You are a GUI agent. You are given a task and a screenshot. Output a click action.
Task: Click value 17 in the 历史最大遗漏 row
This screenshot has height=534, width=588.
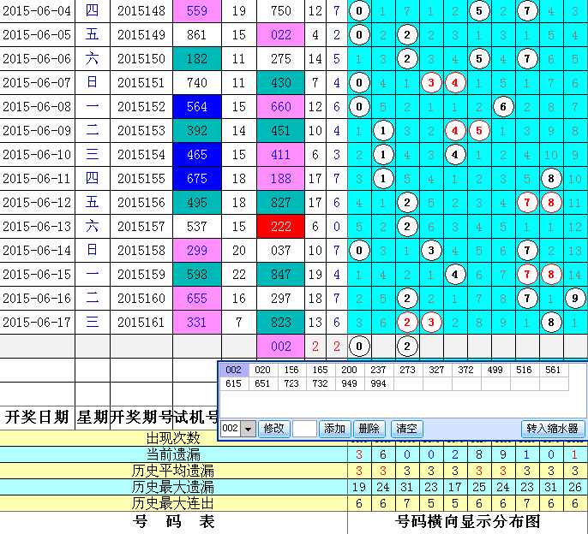tap(455, 487)
